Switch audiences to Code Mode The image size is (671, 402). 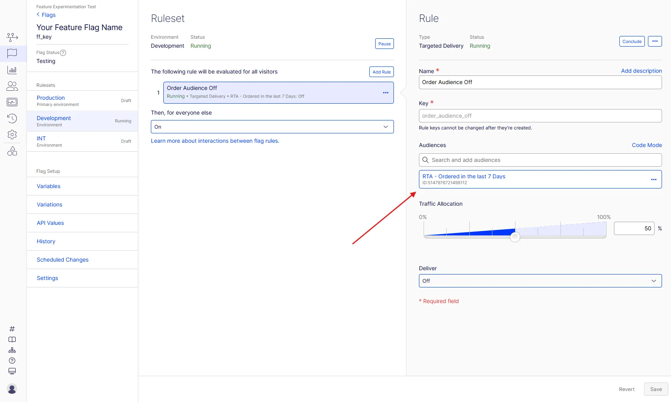pyautogui.click(x=647, y=145)
